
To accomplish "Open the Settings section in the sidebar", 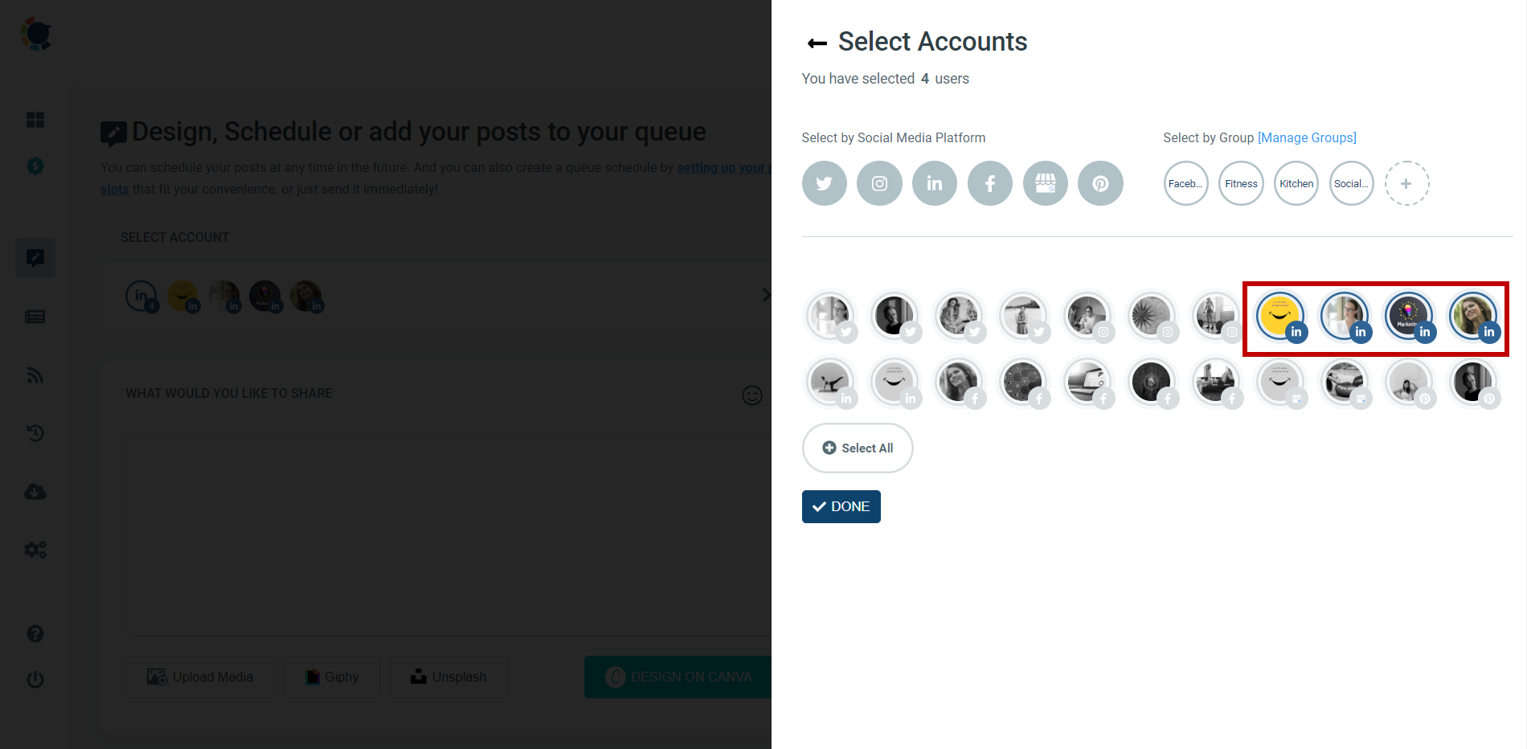I will point(35,549).
